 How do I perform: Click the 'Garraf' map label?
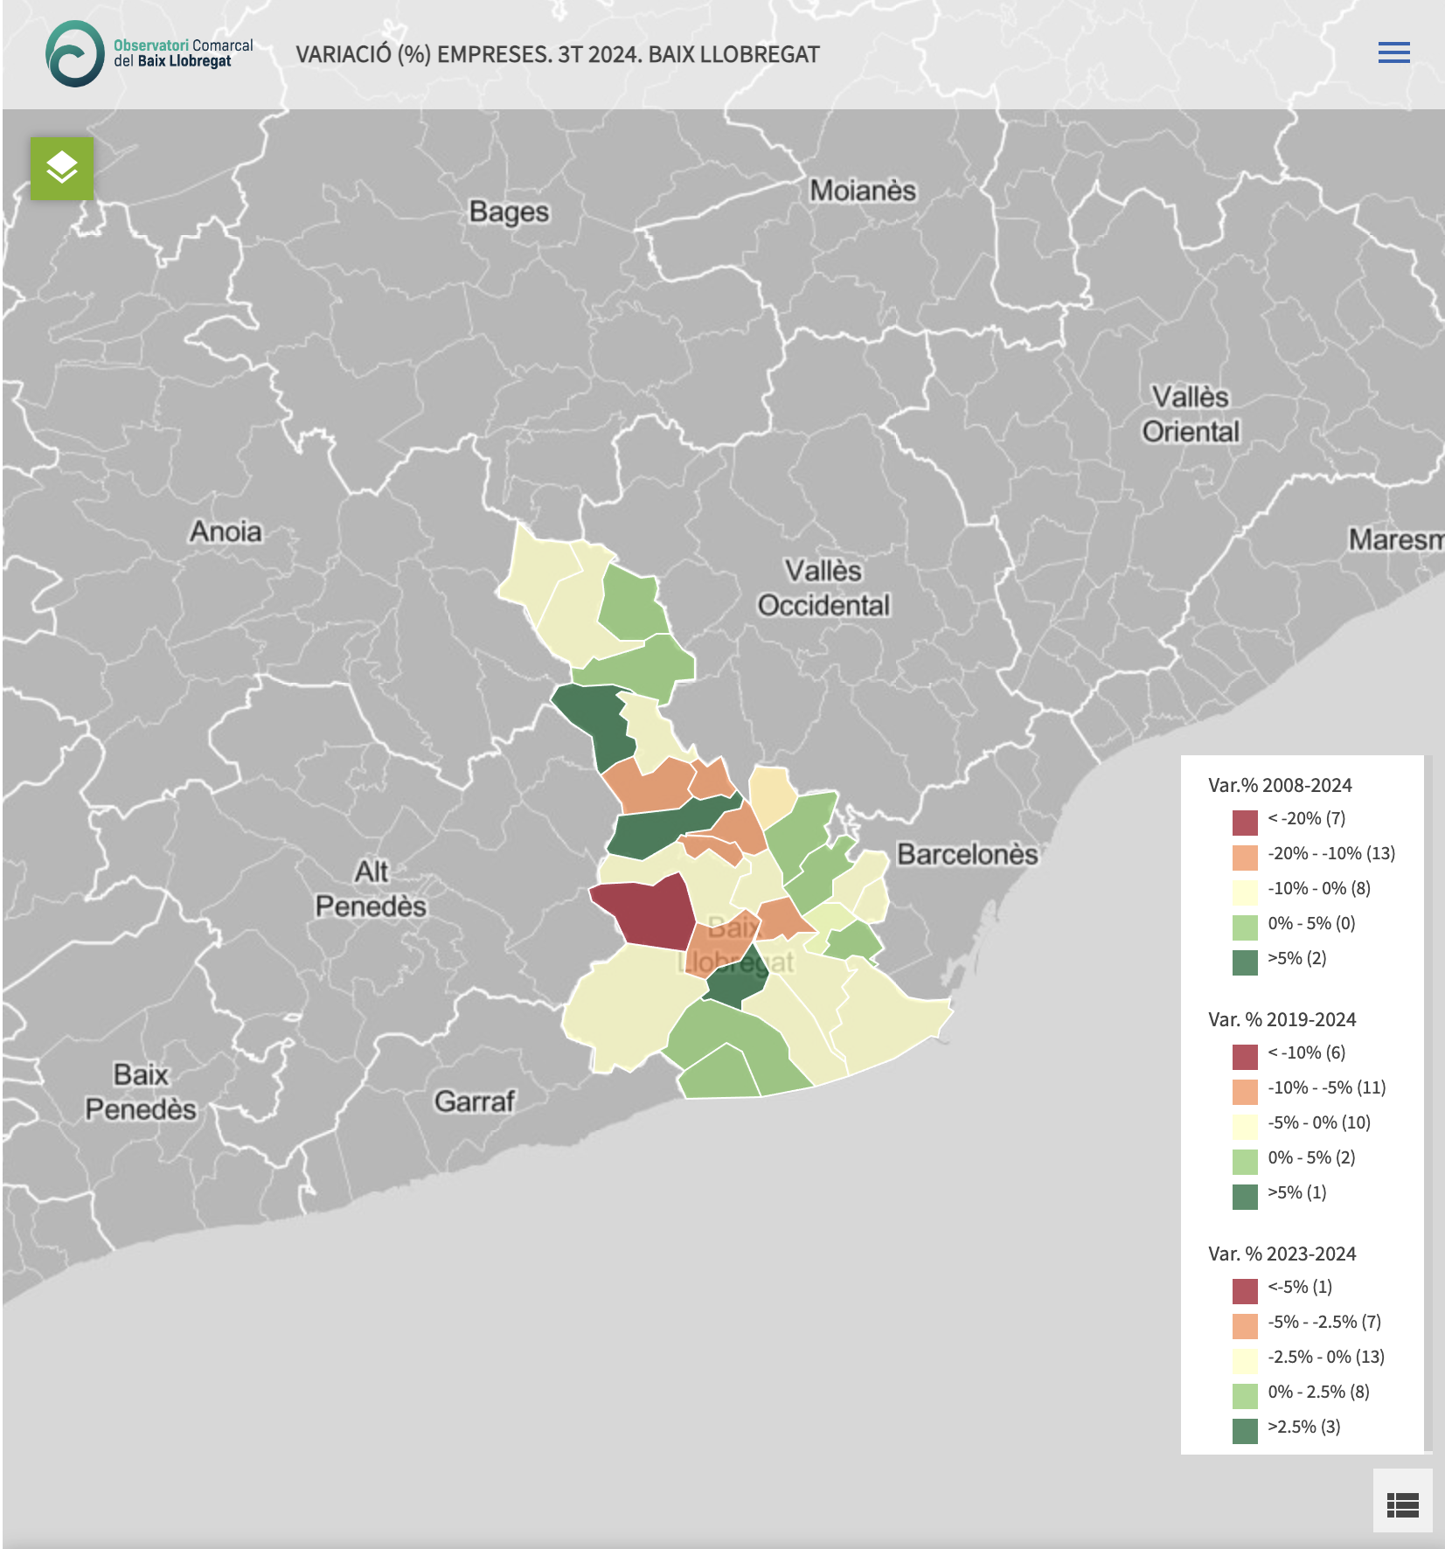point(475,1101)
